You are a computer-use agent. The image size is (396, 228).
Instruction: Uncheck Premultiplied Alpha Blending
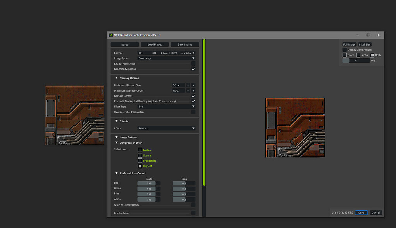click(x=193, y=101)
